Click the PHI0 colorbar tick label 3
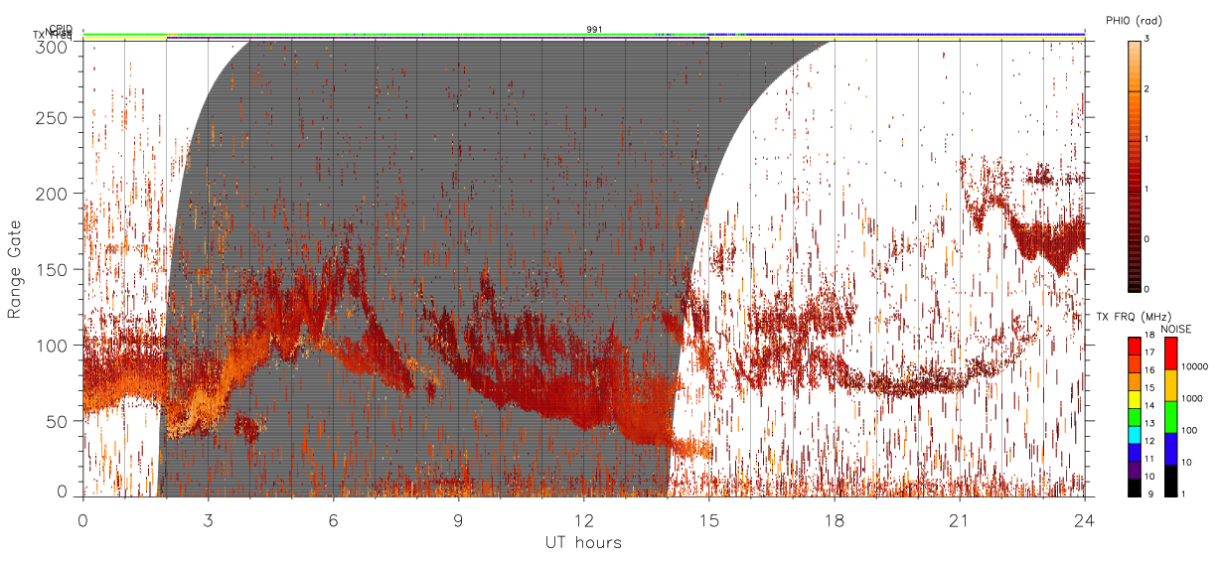 click(x=1145, y=40)
